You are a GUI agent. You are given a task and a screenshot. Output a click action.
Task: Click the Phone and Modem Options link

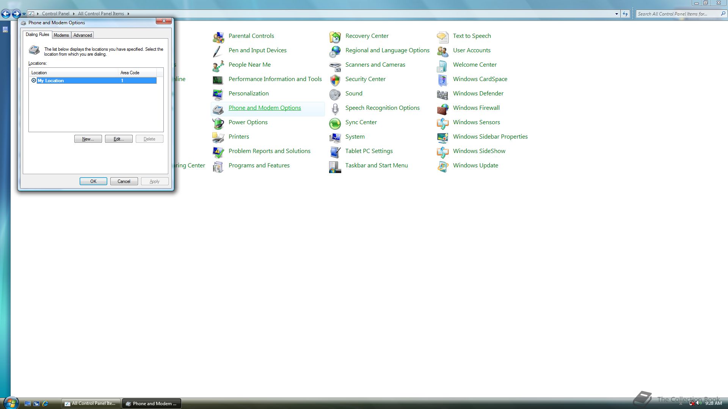click(265, 108)
